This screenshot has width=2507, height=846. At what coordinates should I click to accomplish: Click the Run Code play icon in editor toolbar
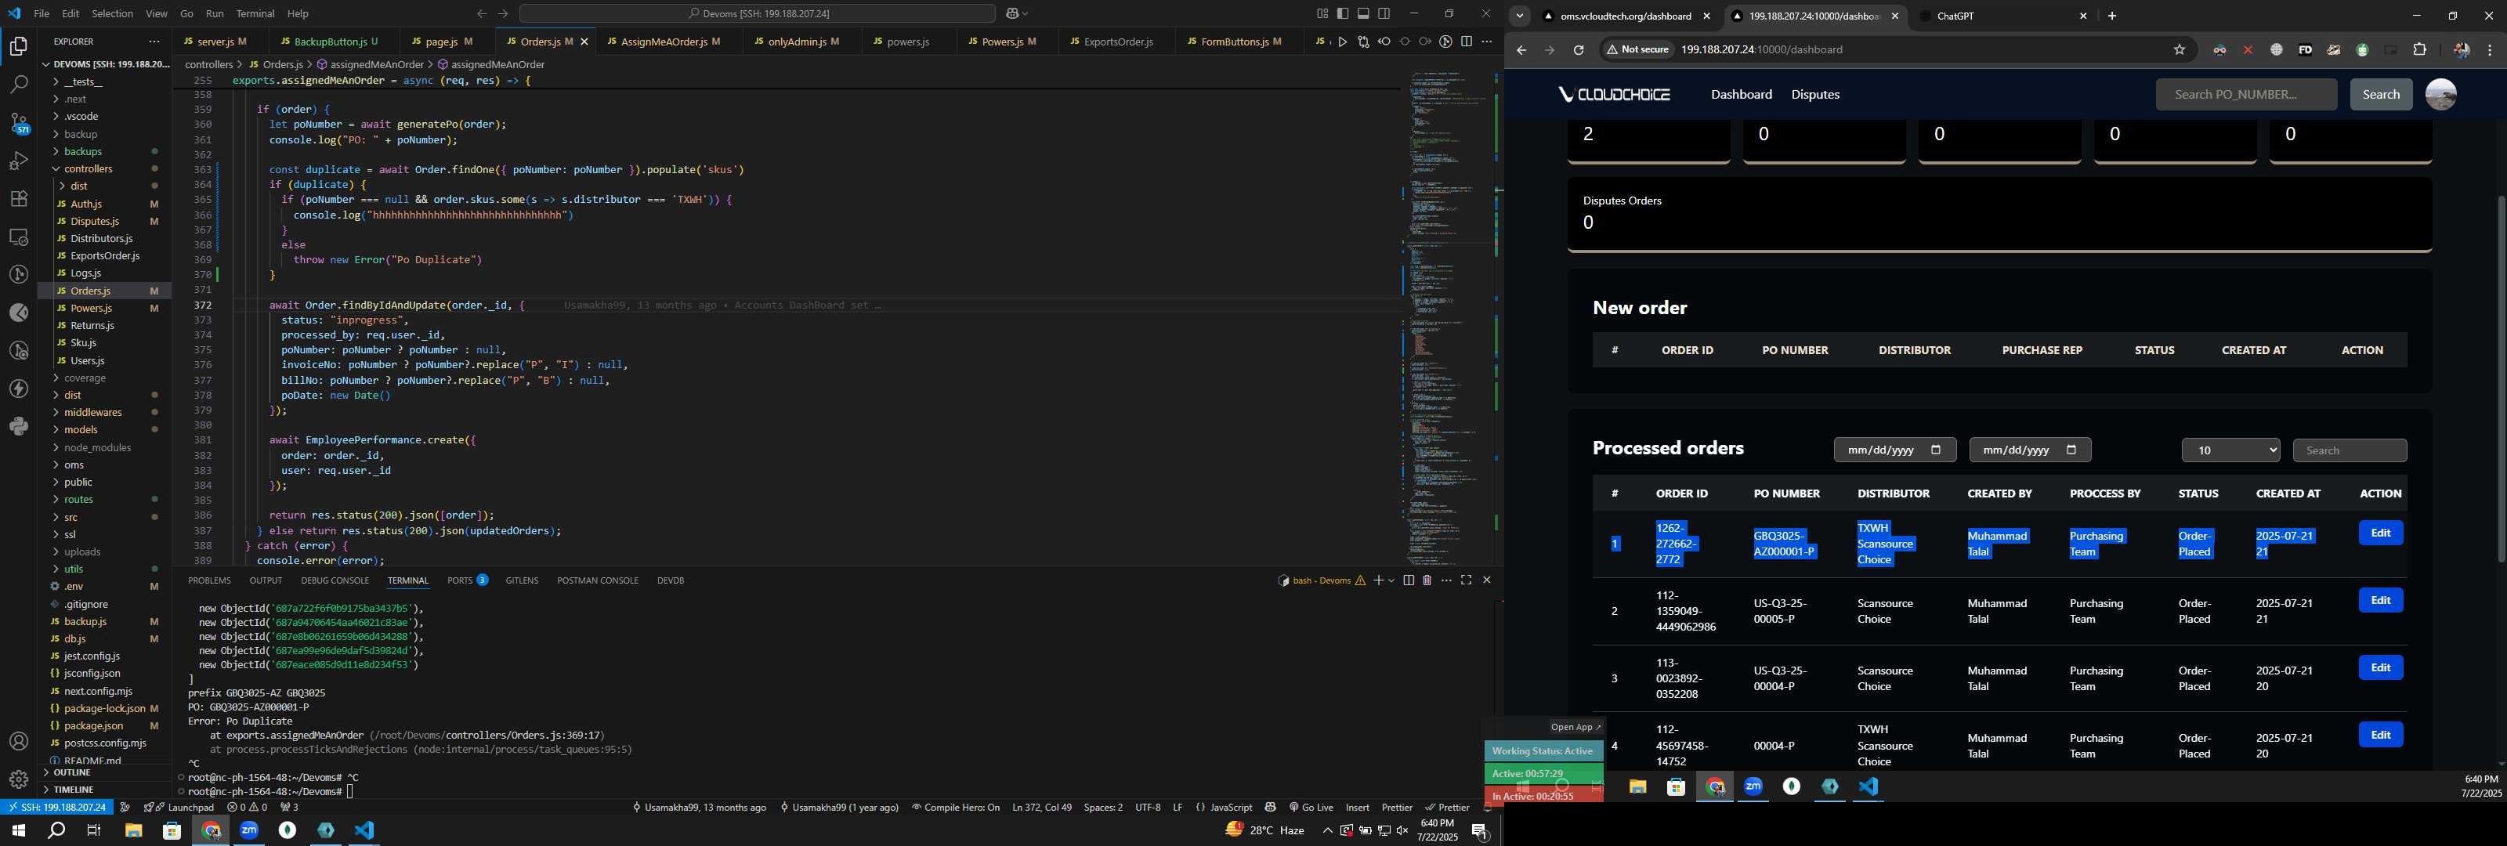tap(1342, 42)
